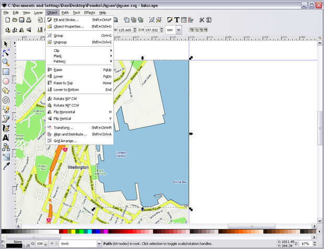Image resolution: width=324 pixels, height=249 pixels.
Task: Open the Text and Font toolbar icon
Action: pos(177,20)
